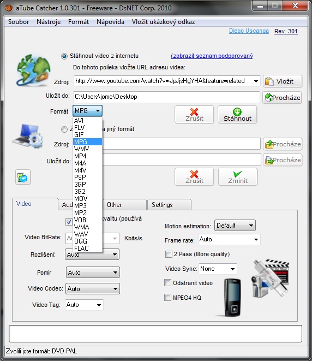Select Stáhnout video z internetu radio button
The image size is (312, 361).
tap(64, 56)
